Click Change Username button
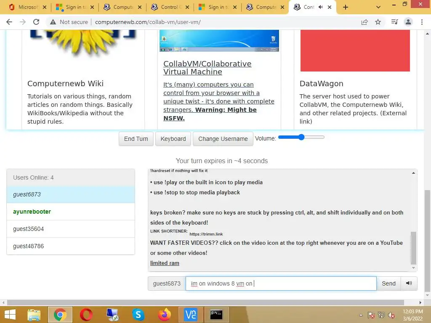This screenshot has height=323, width=431. pos(223,139)
